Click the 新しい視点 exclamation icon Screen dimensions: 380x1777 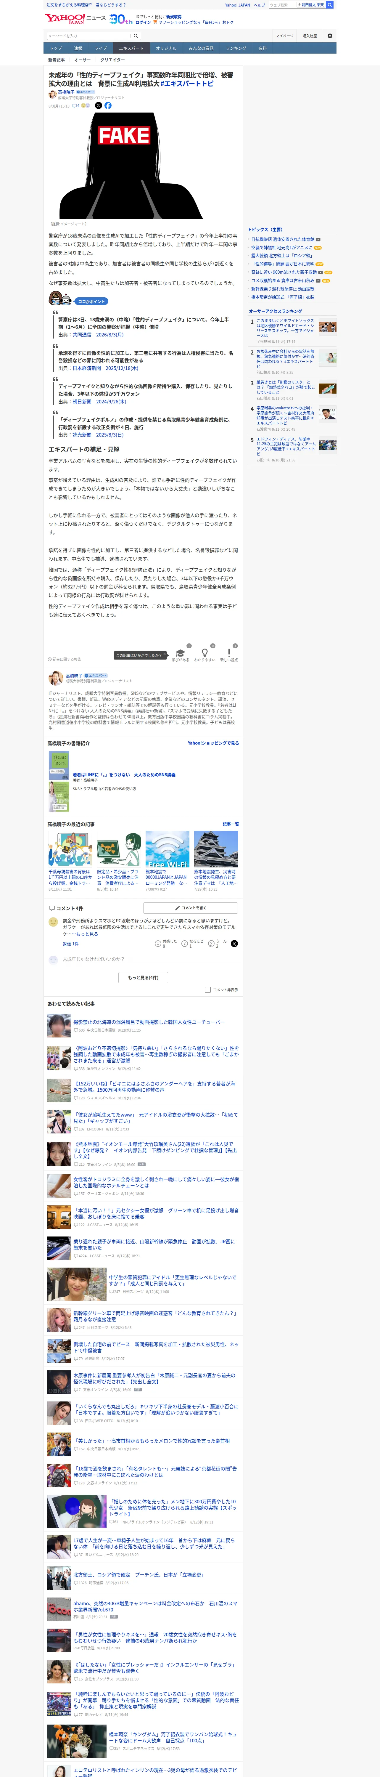[229, 652]
